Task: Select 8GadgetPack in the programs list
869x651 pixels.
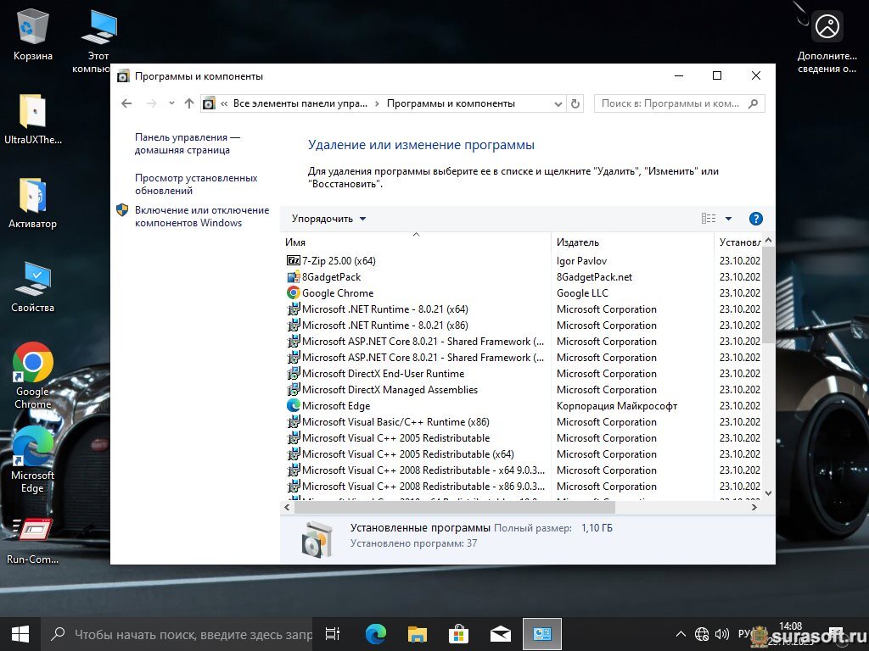Action: [x=331, y=277]
